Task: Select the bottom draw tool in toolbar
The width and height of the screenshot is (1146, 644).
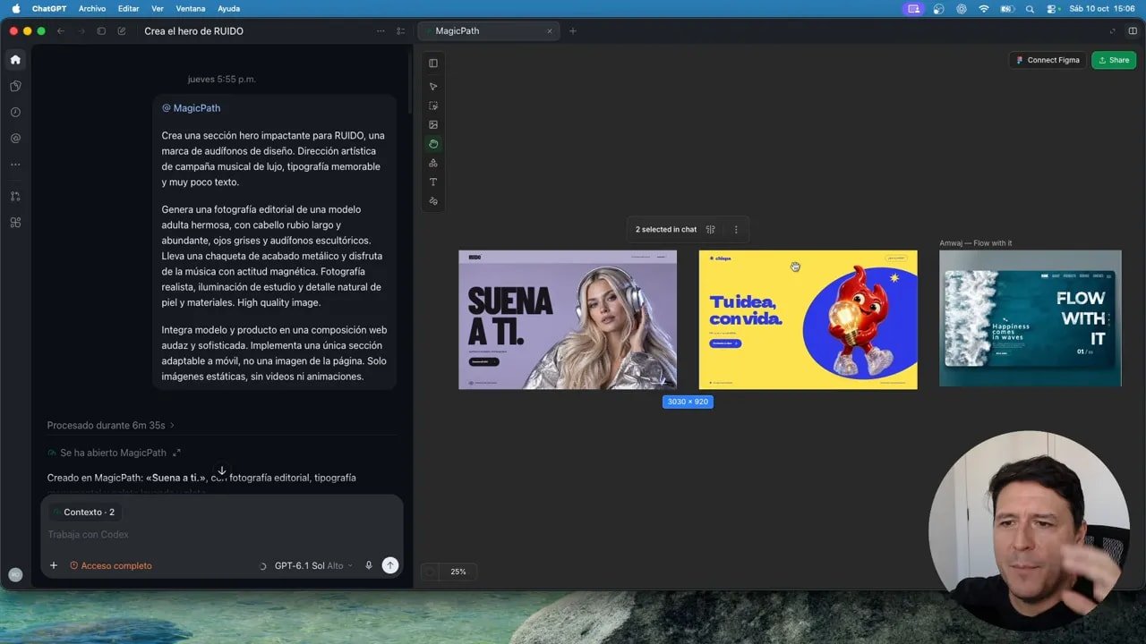Action: pyautogui.click(x=433, y=201)
